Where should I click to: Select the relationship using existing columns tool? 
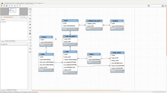[30, 52]
